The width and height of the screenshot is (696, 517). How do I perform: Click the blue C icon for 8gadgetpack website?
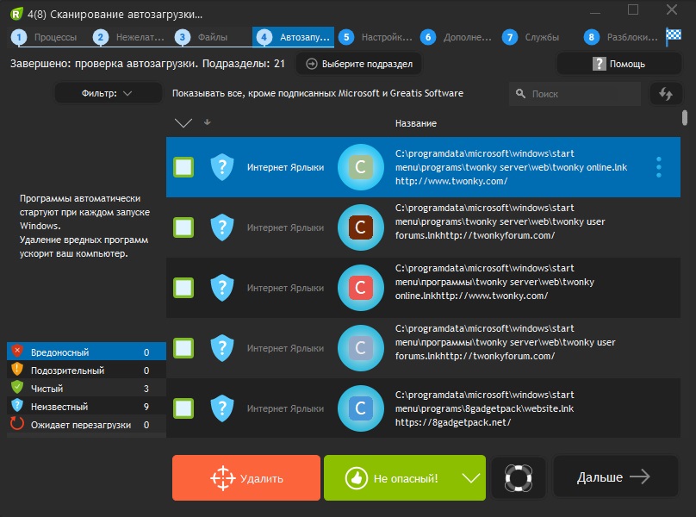(360, 408)
